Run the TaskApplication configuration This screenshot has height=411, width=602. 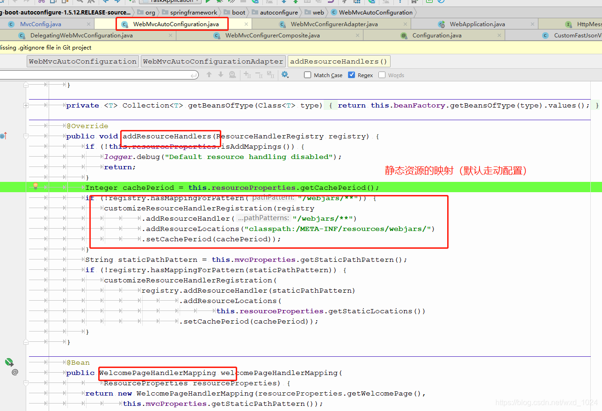coord(208,2)
